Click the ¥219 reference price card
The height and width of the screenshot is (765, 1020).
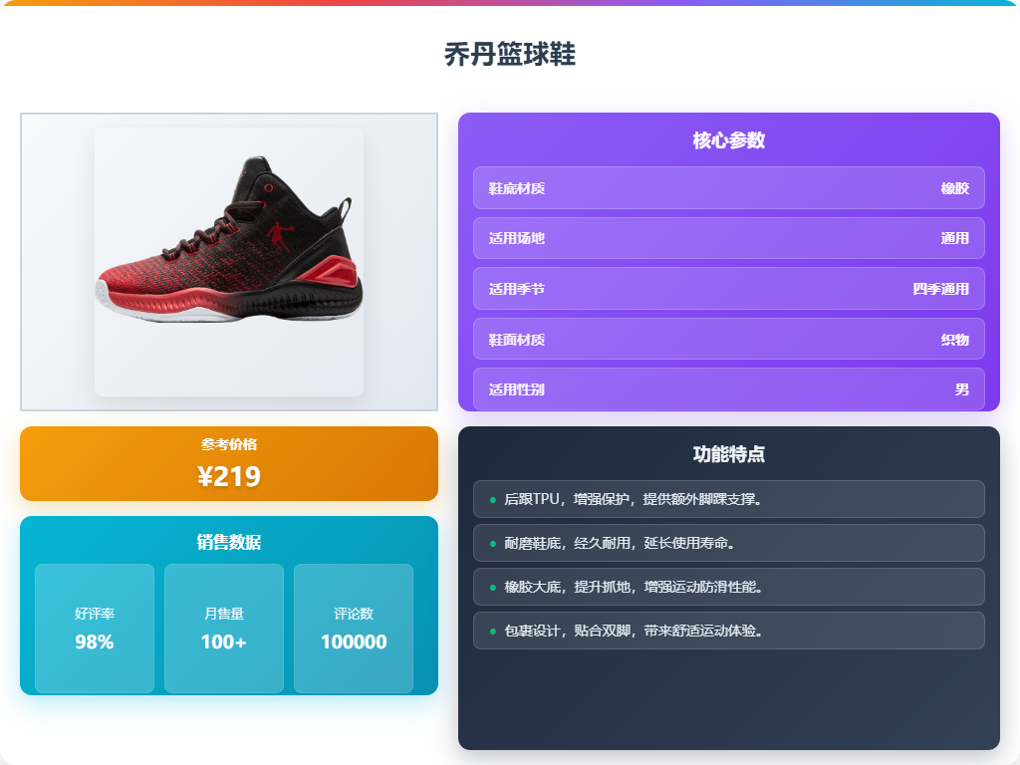click(229, 464)
